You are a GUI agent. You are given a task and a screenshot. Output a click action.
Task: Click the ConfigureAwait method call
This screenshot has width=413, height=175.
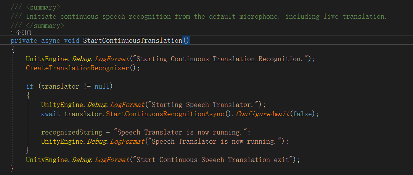tap(263, 114)
